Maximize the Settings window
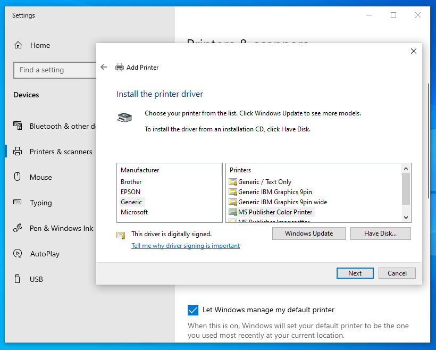 [x=393, y=15]
